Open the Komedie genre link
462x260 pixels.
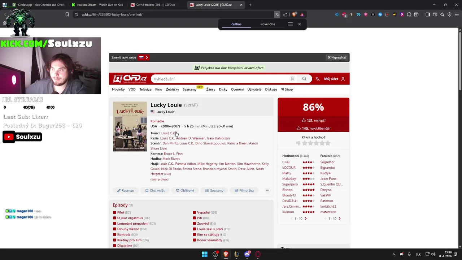[x=157, y=121]
